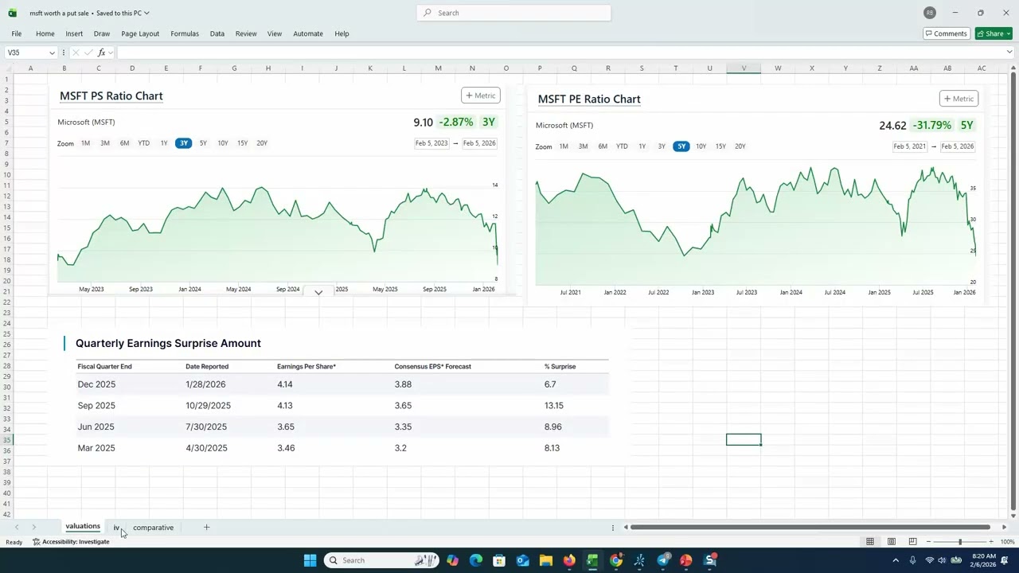Click + Metric on the PS Ratio chart
1019x573 pixels.
(x=481, y=95)
